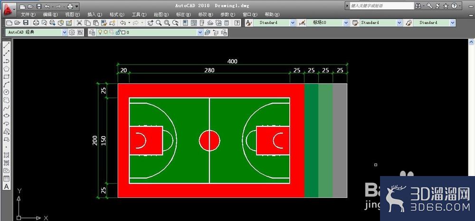Click the Communication Center satellite icon
475x221 pixels.
[437, 6]
